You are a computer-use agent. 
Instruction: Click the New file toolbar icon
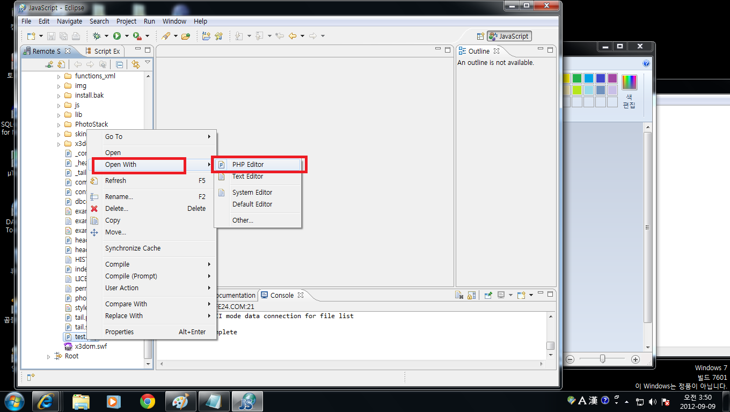(x=31, y=36)
